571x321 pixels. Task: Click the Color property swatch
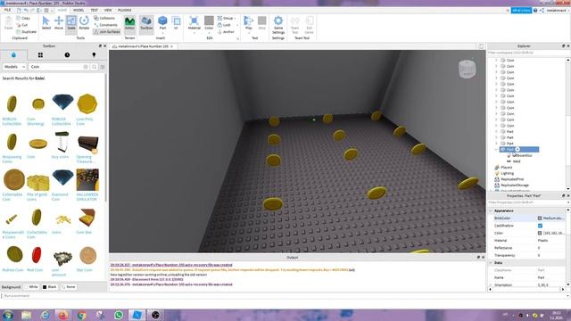pyautogui.click(x=540, y=233)
